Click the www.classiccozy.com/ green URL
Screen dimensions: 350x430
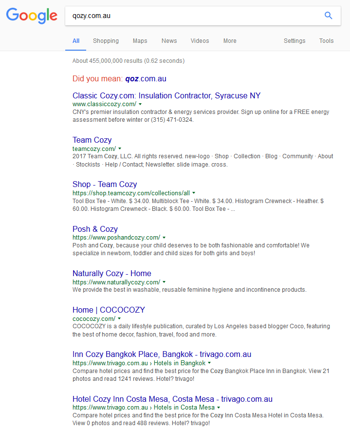104,104
